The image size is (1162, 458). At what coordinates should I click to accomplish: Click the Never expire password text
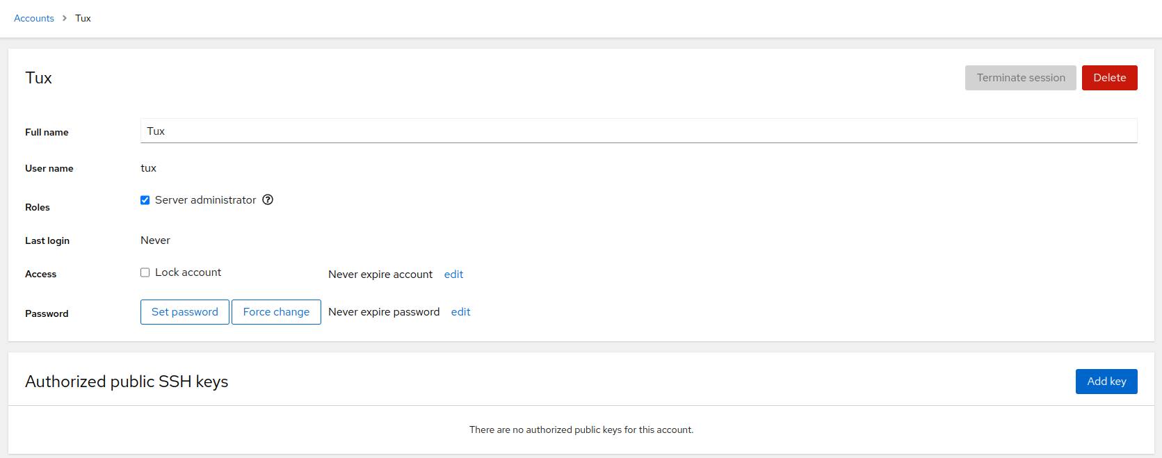(x=384, y=312)
